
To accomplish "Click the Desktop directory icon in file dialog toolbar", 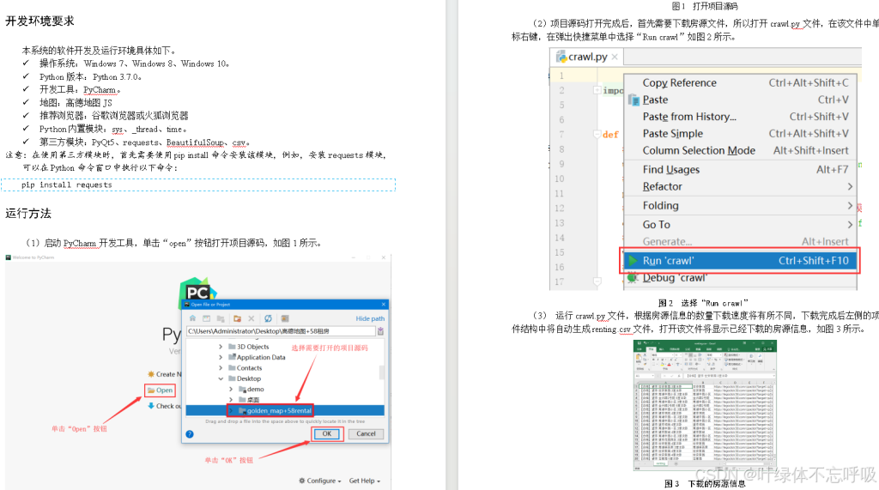I will (x=206, y=318).
